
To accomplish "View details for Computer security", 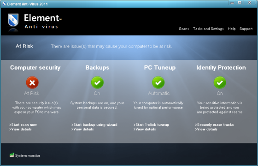I will 20,129.
